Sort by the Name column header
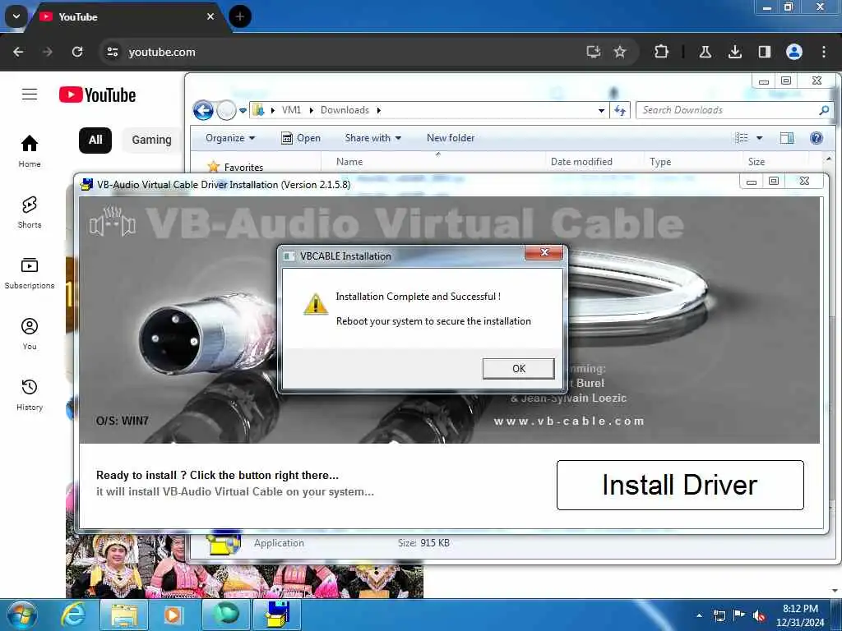This screenshot has height=631, width=842. [433, 162]
